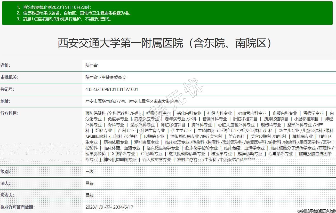The image size is (336, 213).
Task: Click the value 陕西省卫生健康委员会
Action: tap(106, 77)
